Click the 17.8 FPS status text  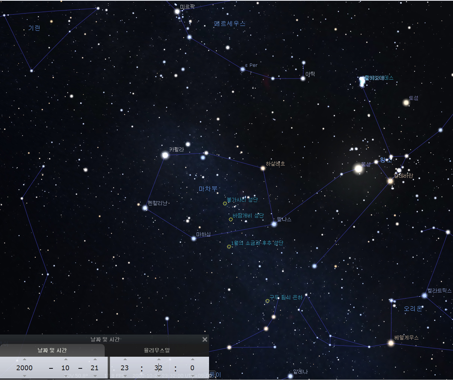[114, 376]
